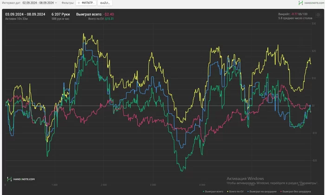Click the '1 000' x-axis label

tap(54, 185)
